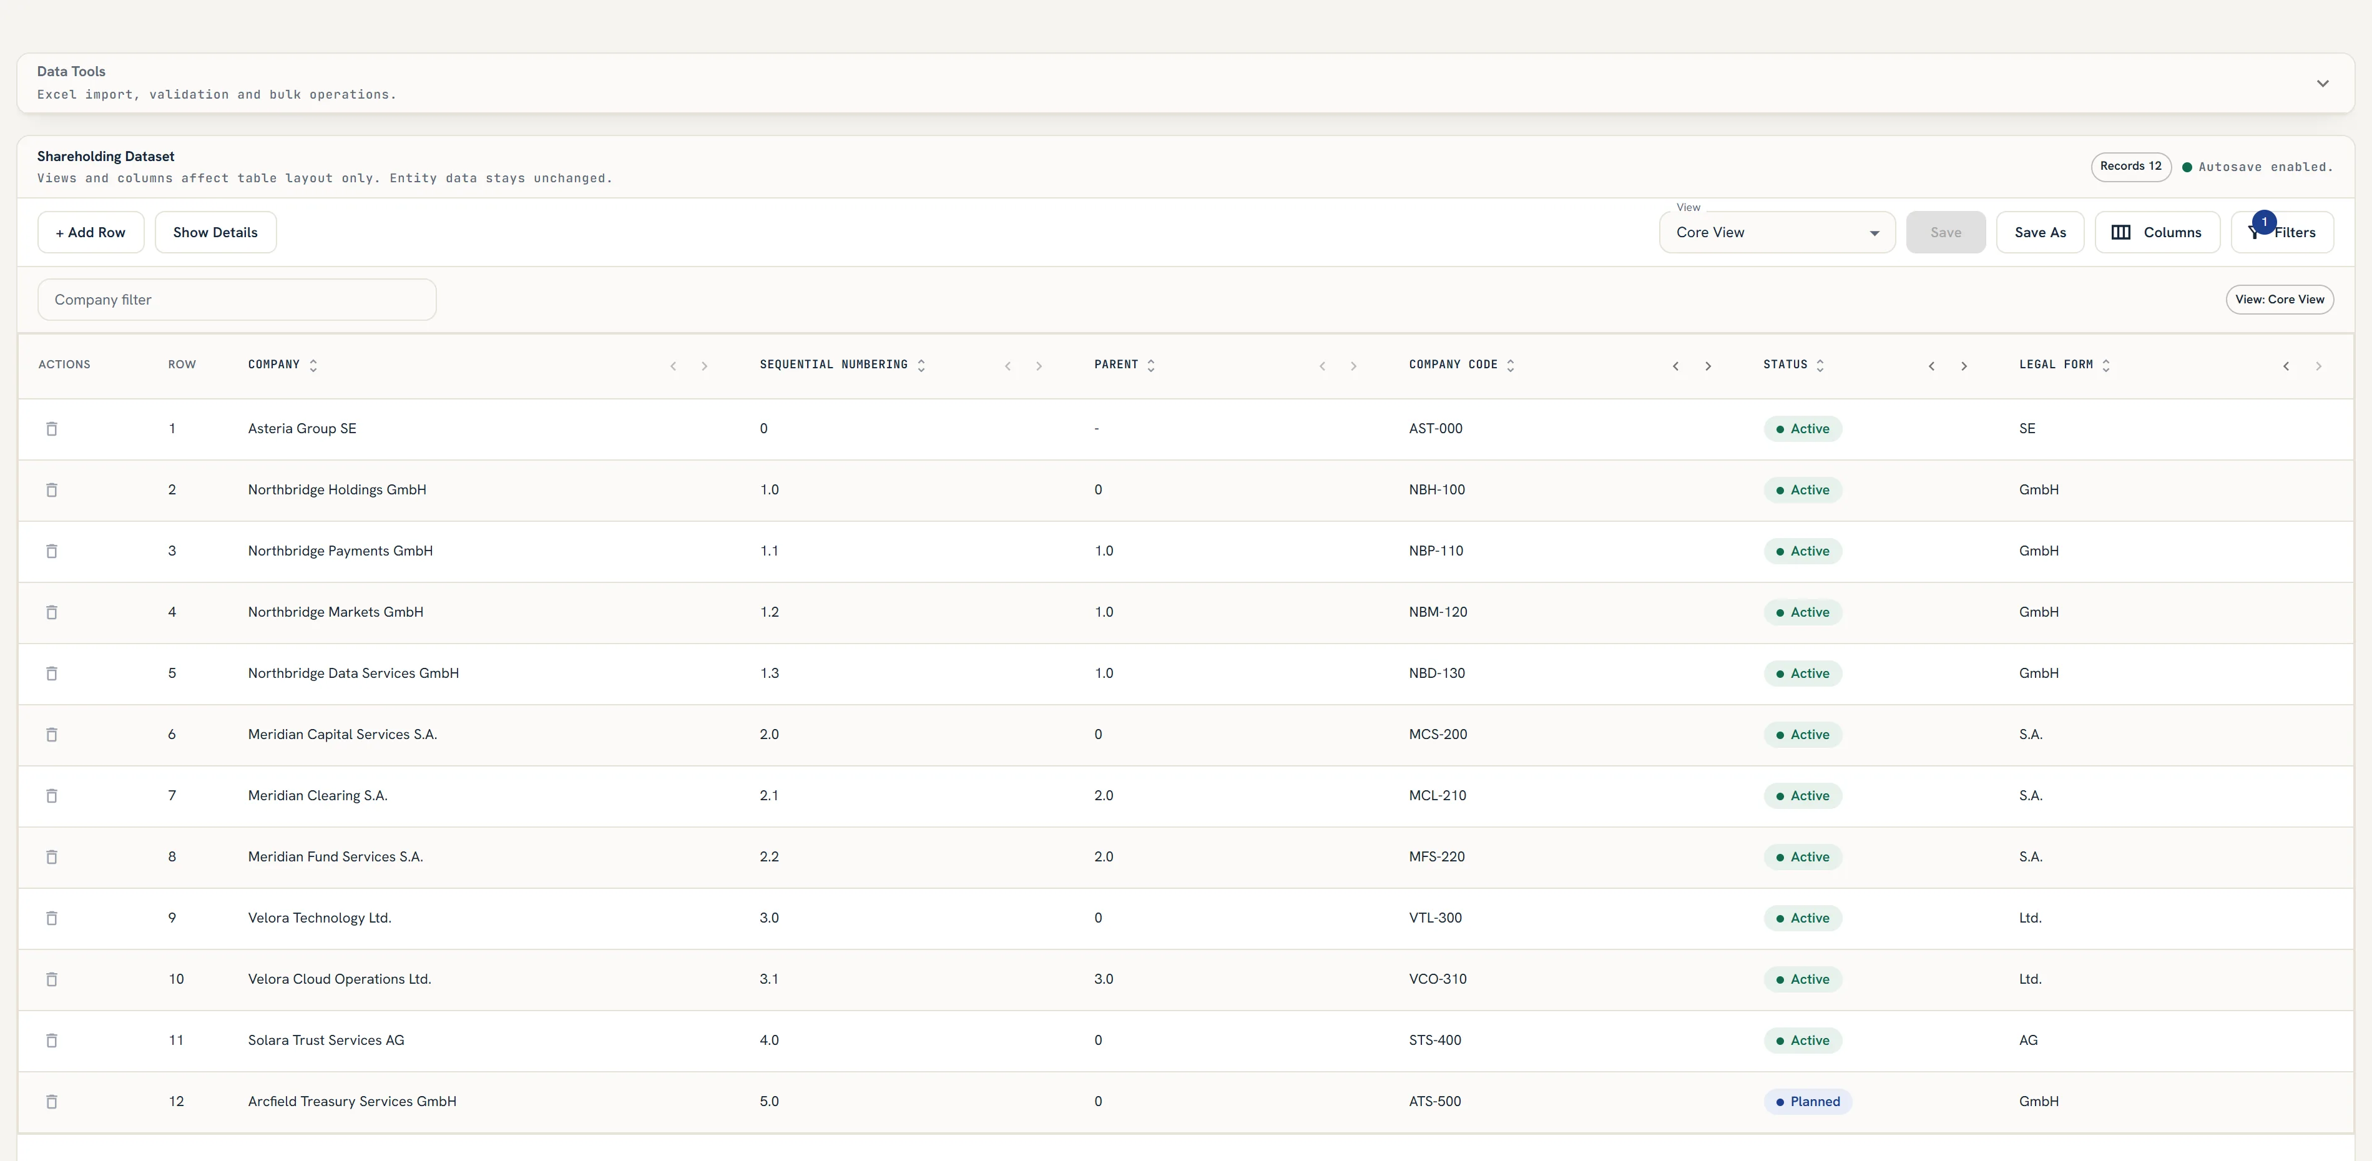Select company code VCO-310 cell
The width and height of the screenshot is (2372, 1161).
tap(1438, 979)
